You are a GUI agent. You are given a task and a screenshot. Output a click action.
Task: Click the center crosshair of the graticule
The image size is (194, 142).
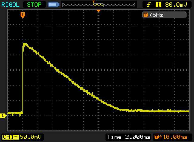[99, 70]
